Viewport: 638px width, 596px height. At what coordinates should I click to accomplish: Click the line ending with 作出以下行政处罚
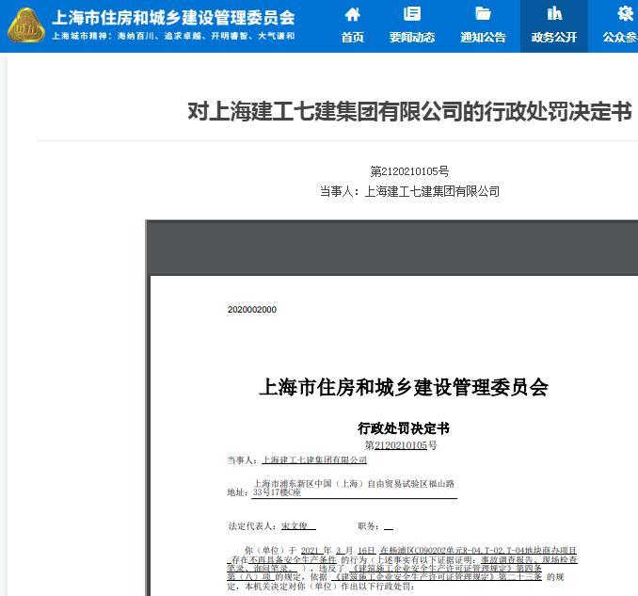click(x=321, y=587)
